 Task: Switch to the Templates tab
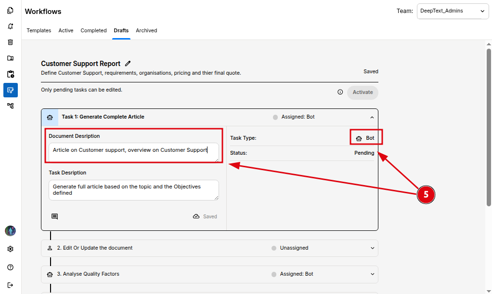[39, 30]
